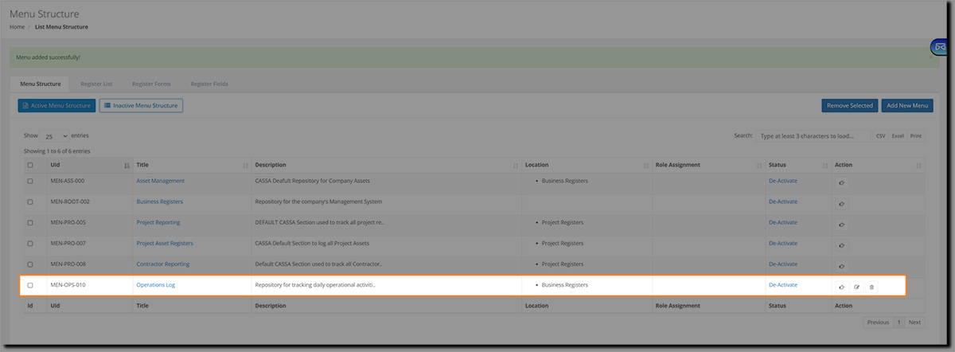Image resolution: width=955 pixels, height=352 pixels.
Task: Open the Show entries count dropdown
Action: 55,136
